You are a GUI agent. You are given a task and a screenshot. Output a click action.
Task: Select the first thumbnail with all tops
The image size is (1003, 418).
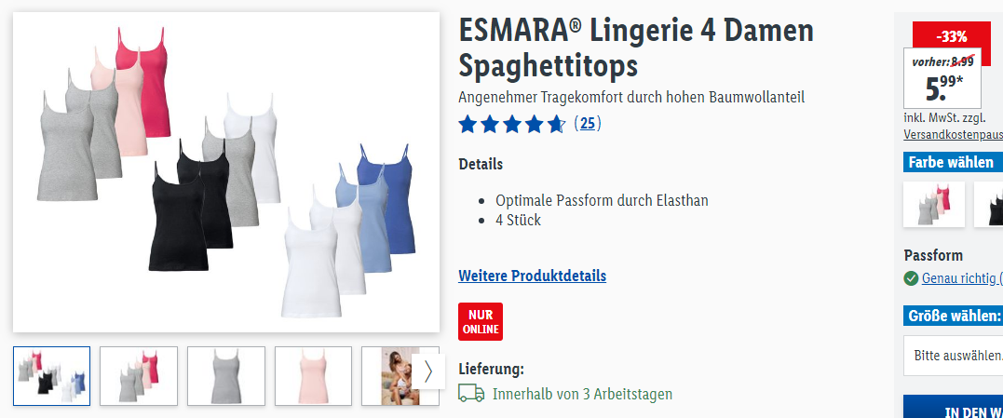[52, 376]
